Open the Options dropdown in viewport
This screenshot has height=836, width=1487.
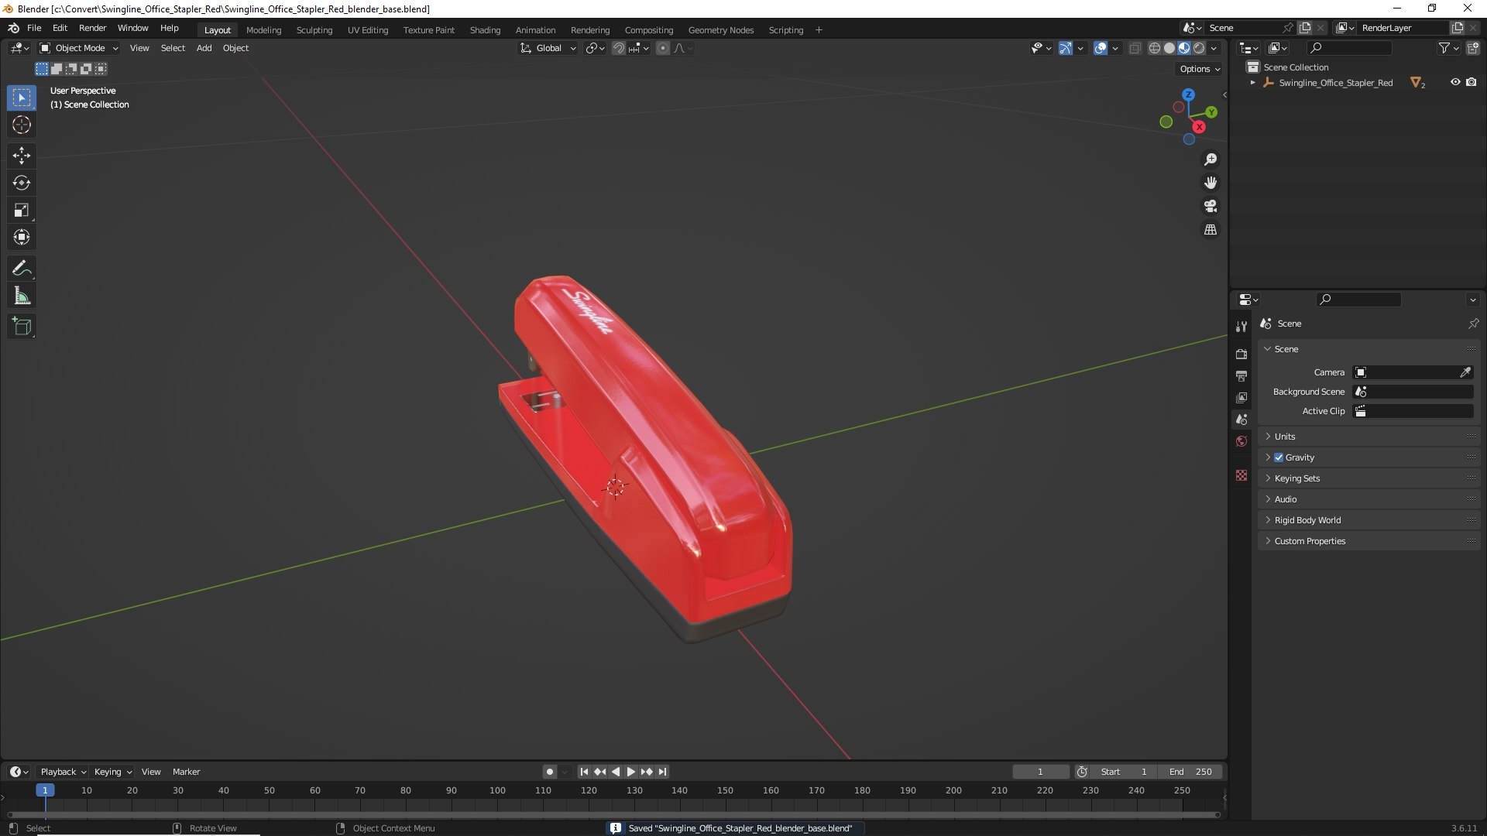click(1200, 69)
